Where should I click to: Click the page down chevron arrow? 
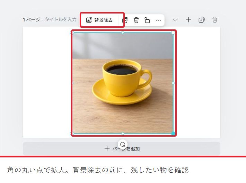(x=175, y=20)
